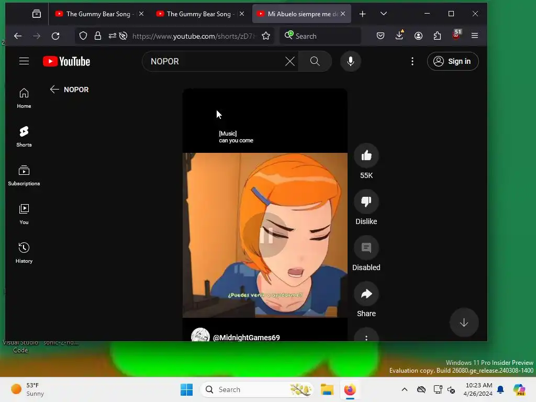Click the blocked autoplay icon

click(x=124, y=36)
